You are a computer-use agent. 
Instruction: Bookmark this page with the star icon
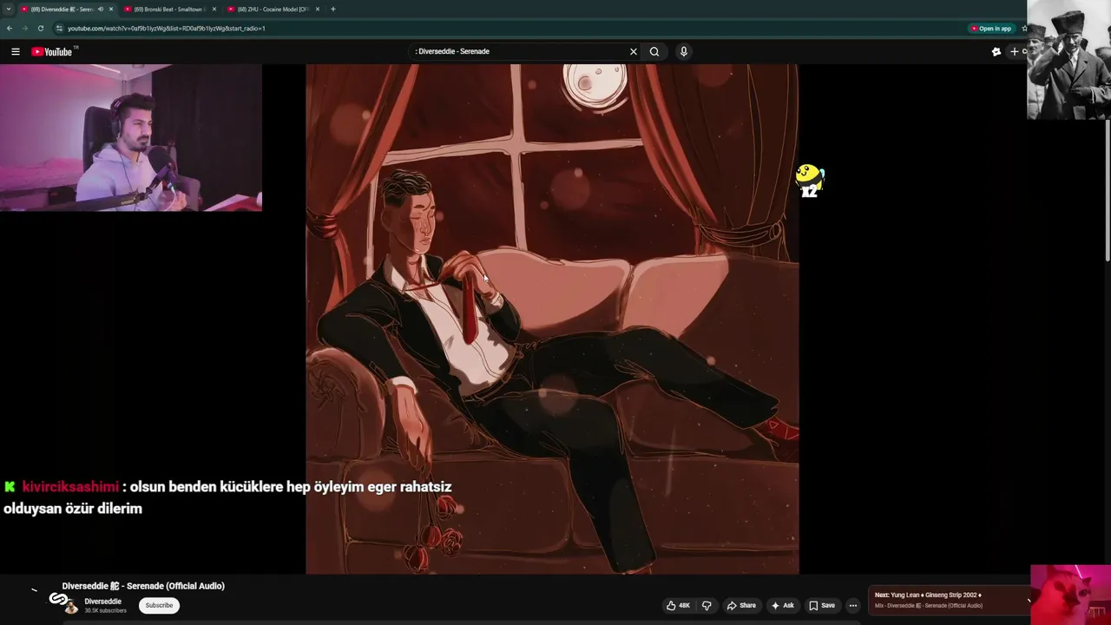pos(1024,28)
